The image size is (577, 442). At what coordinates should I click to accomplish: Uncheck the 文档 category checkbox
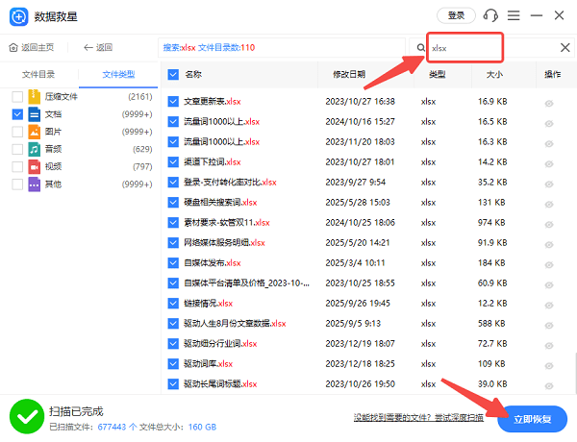click(18, 113)
